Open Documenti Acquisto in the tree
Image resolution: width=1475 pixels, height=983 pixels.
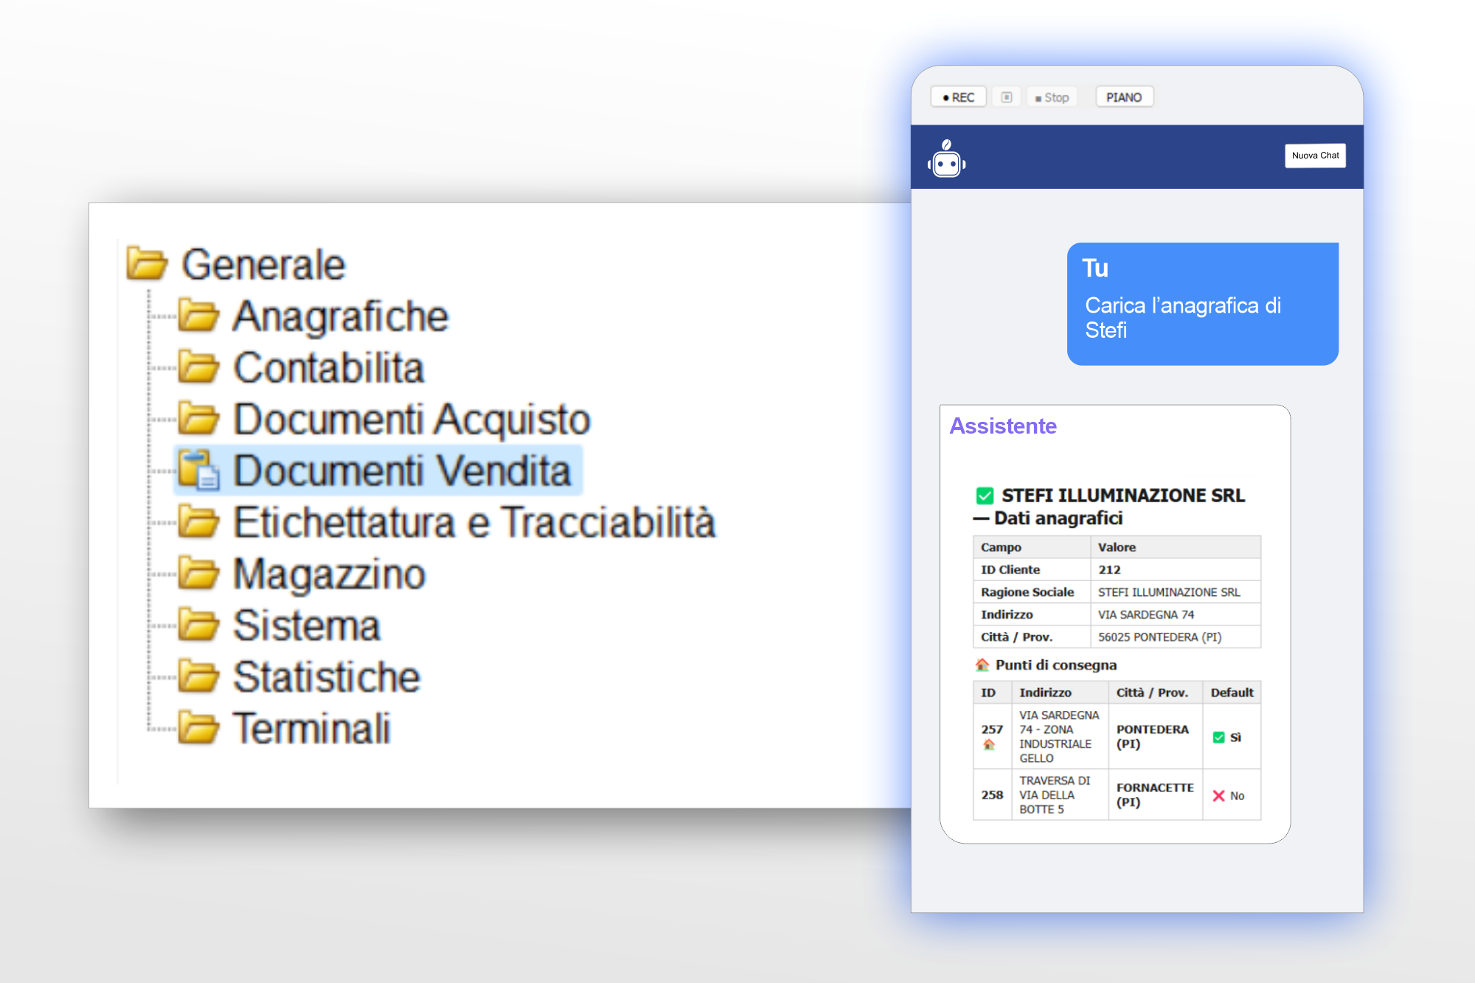pos(412,420)
